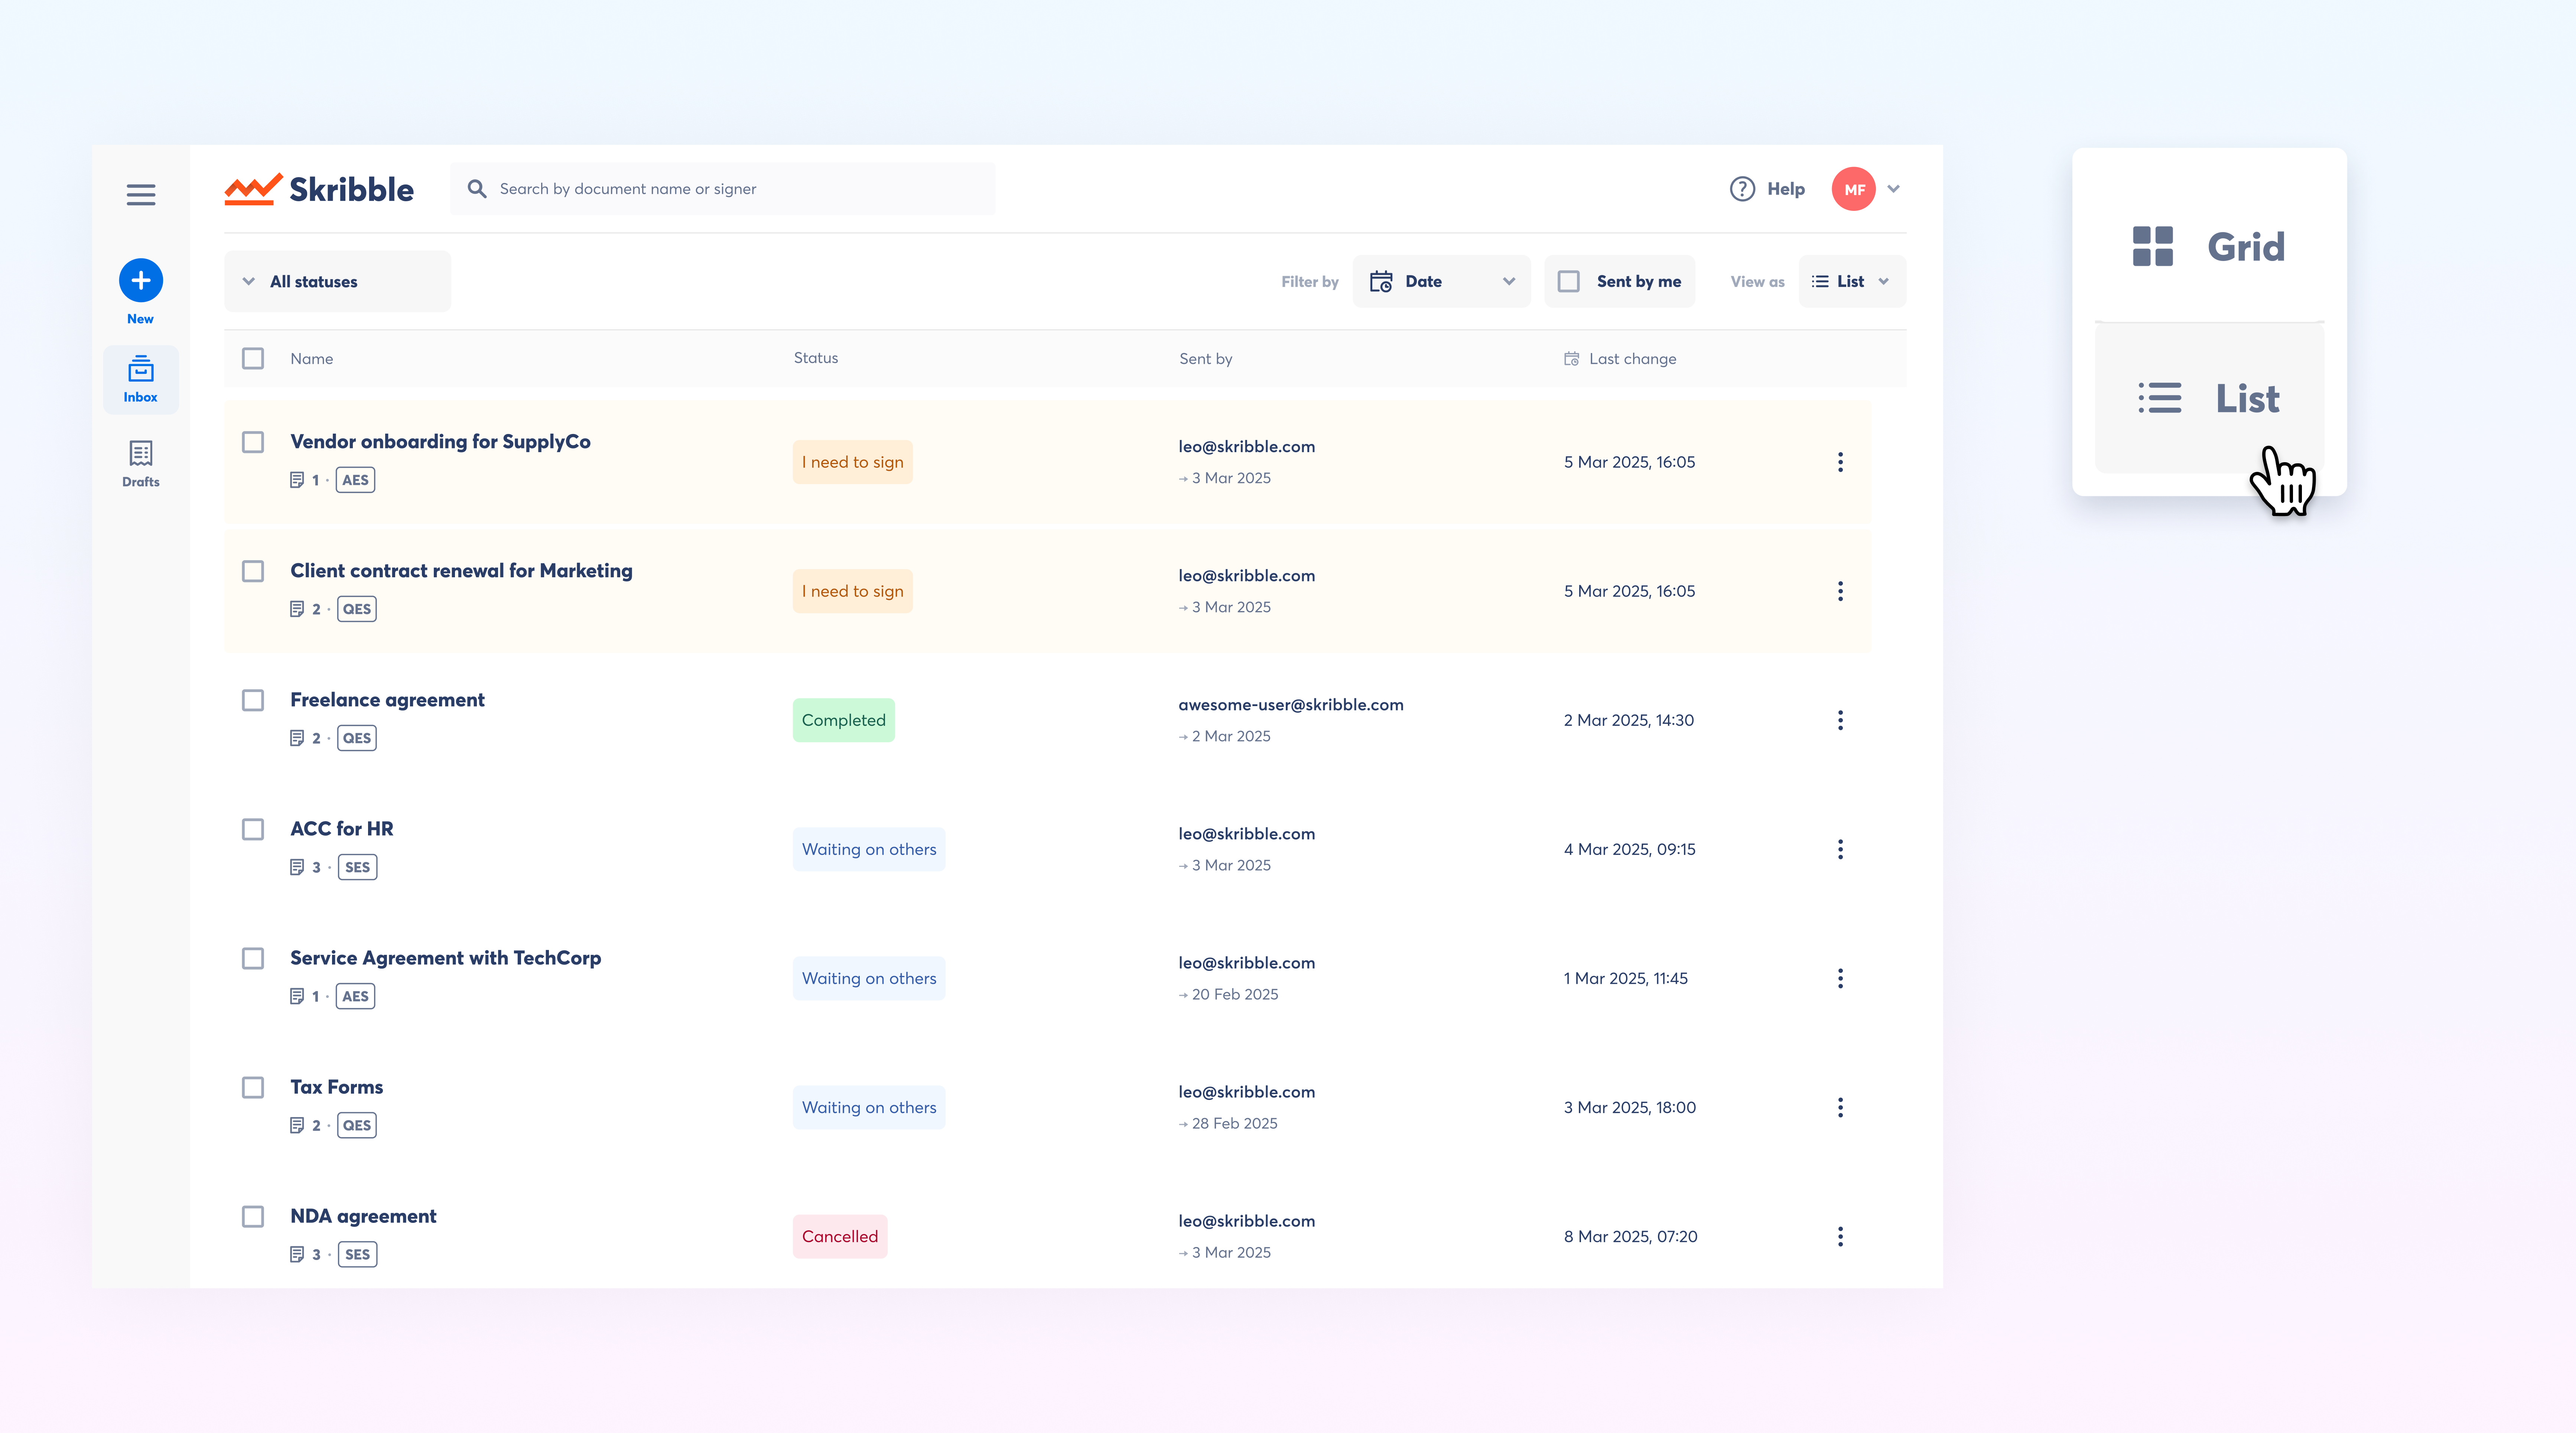The width and height of the screenshot is (2576, 1433).
Task: Click the Cancelled status badge
Action: 840,1236
